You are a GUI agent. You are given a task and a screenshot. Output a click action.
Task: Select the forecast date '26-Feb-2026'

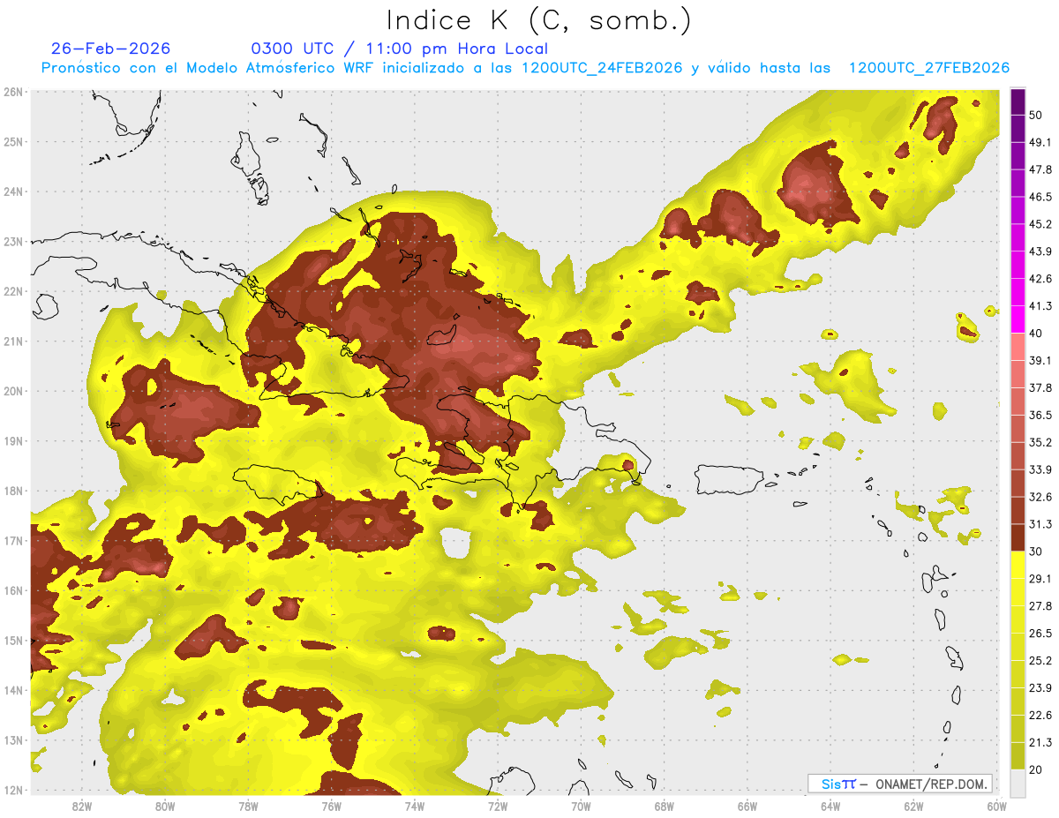[x=111, y=49]
